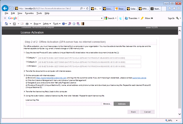Expand the Google search box dropdown arrow
Screen dimensions: 183x124
(x=102, y=18)
